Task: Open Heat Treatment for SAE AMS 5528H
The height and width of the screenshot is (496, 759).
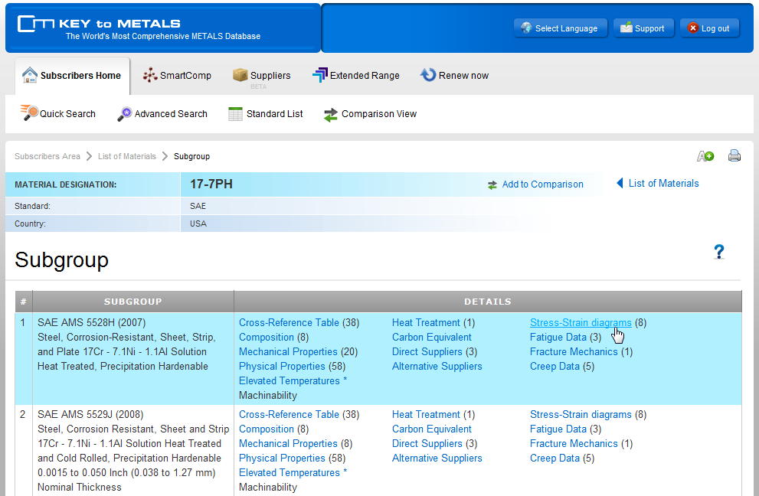Action: pyautogui.click(x=426, y=323)
